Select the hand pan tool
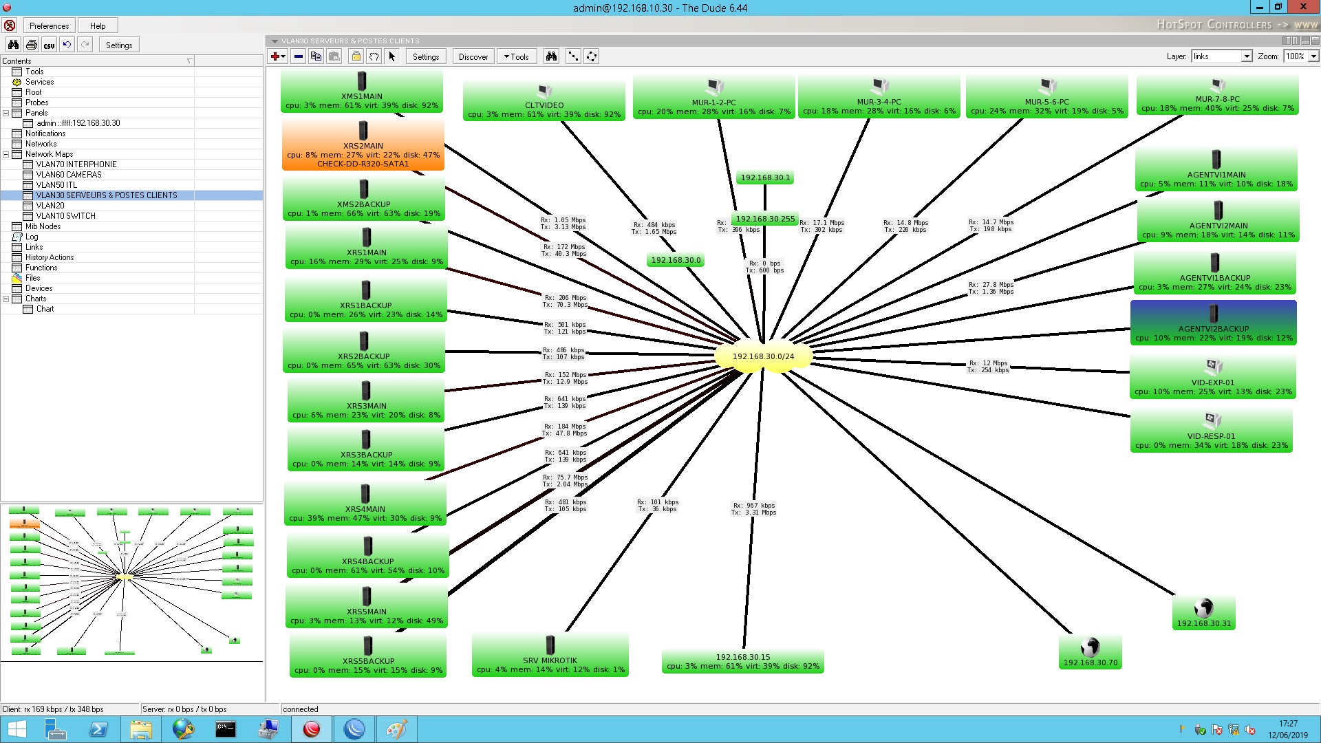This screenshot has height=743, width=1321. tap(374, 56)
